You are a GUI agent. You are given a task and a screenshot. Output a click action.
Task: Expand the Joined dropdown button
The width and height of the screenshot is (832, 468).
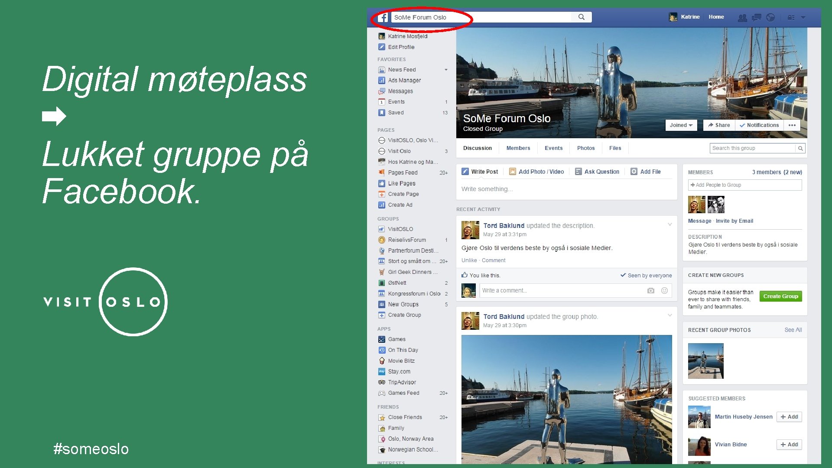[681, 125]
